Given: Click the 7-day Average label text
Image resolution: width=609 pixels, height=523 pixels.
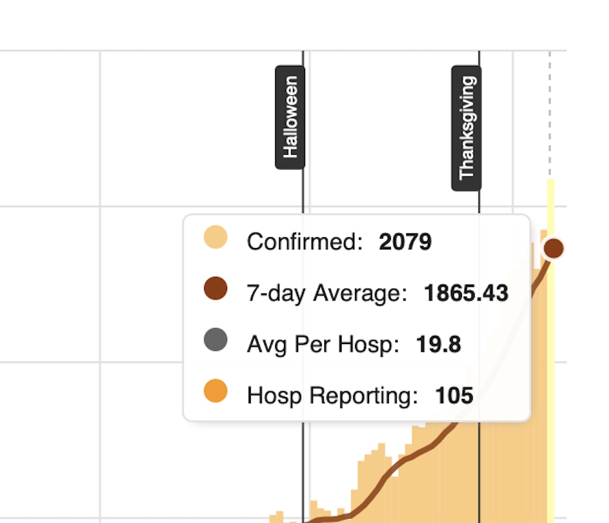Looking at the screenshot, I should click(x=327, y=293).
